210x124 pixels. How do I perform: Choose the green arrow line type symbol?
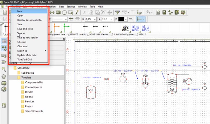point(64,26)
